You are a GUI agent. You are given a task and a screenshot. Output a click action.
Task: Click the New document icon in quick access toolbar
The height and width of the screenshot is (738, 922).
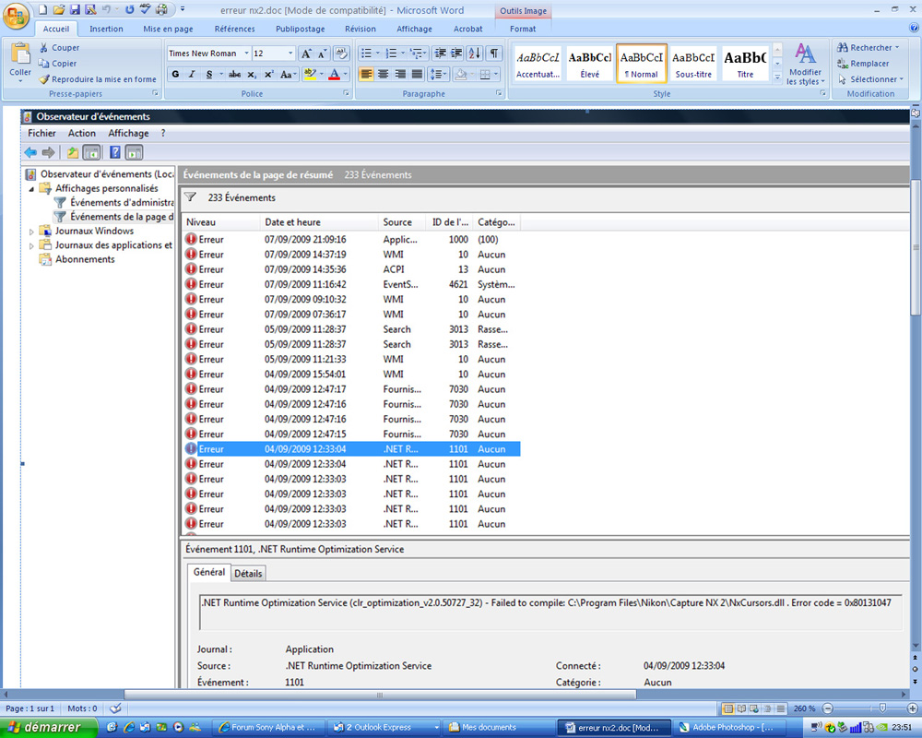click(43, 9)
